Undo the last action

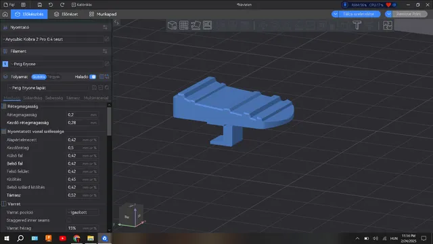point(51,5)
